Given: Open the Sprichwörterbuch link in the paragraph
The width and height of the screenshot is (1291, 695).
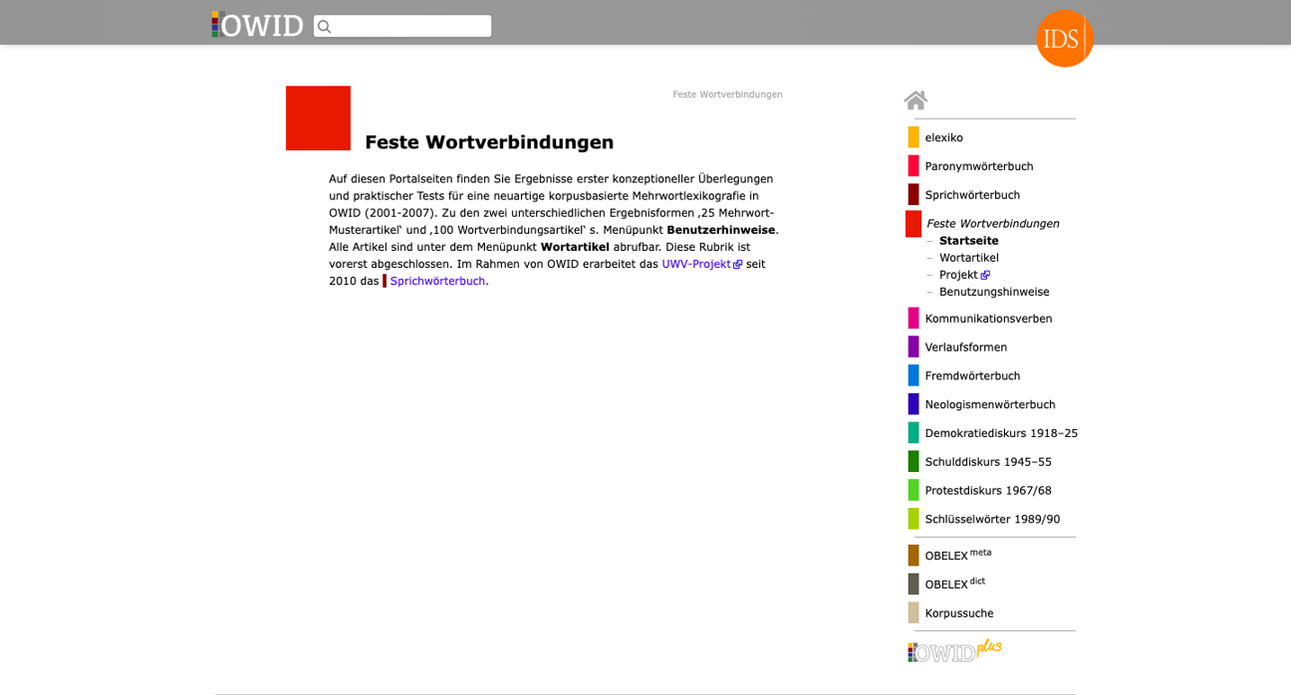Looking at the screenshot, I should pyautogui.click(x=437, y=281).
